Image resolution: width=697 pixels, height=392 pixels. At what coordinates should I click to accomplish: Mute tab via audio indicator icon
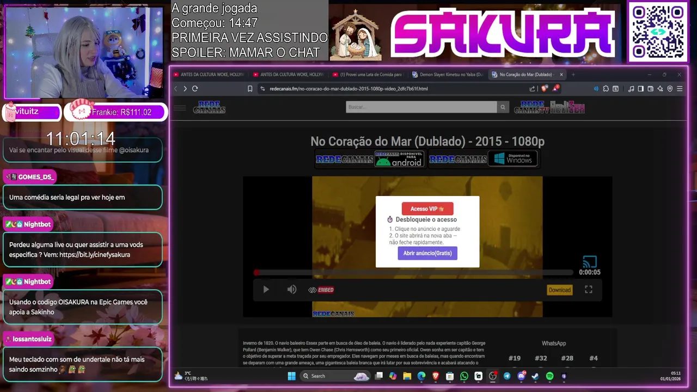point(596,89)
